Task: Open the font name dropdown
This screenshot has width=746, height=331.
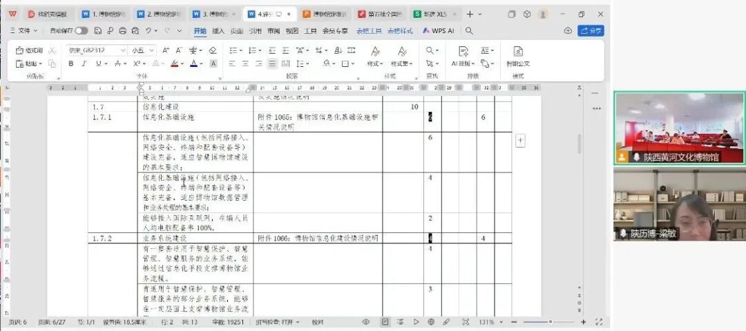Action: coord(123,50)
